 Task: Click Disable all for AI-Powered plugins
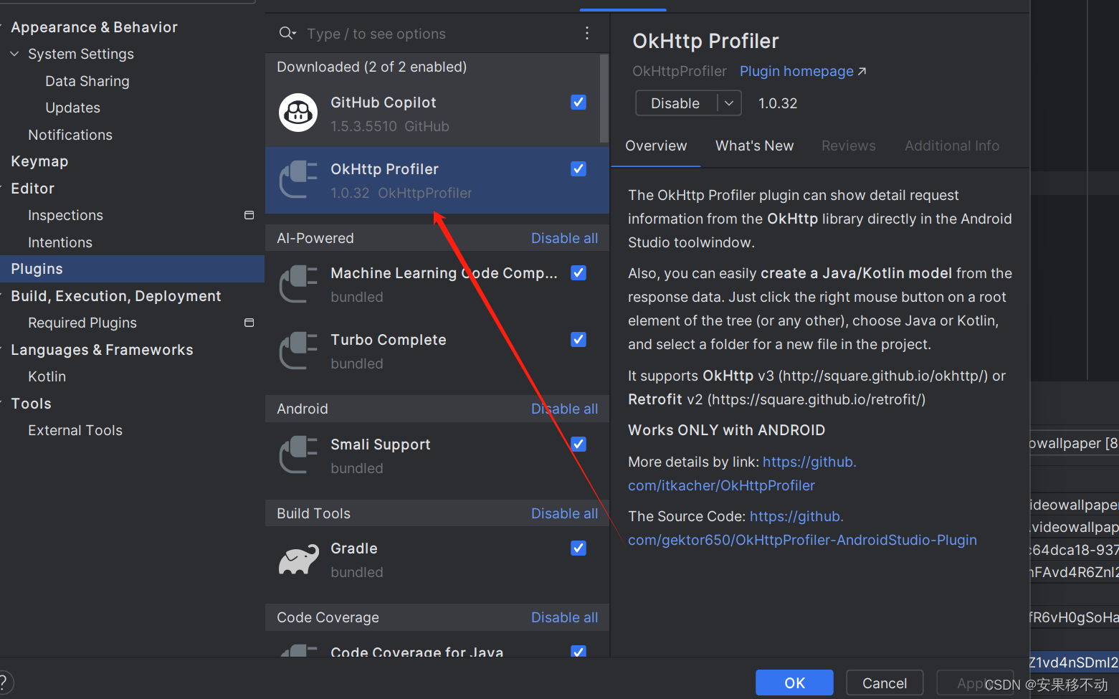pyautogui.click(x=564, y=238)
